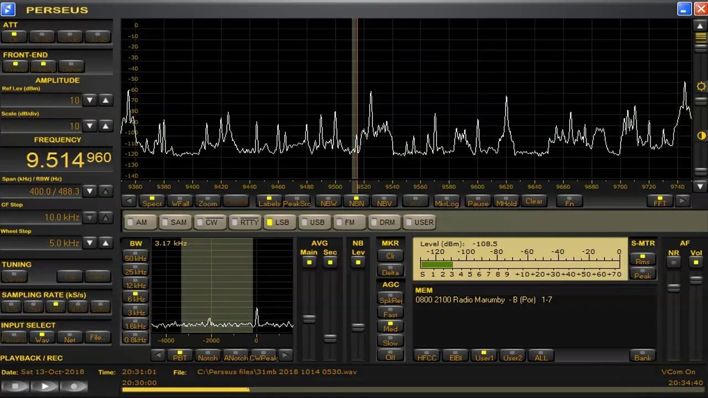Viewport: 708px width, 398px height.
Task: Select LSB demodulation mode
Action: point(280,222)
